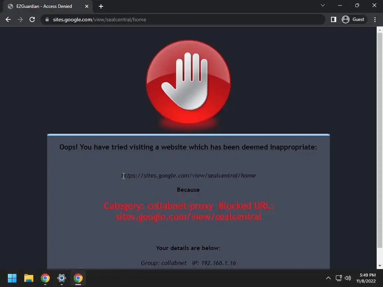383x287 pixels.
Task: Open the gear-badged Chrome app in taskbar
Action: (x=62, y=278)
